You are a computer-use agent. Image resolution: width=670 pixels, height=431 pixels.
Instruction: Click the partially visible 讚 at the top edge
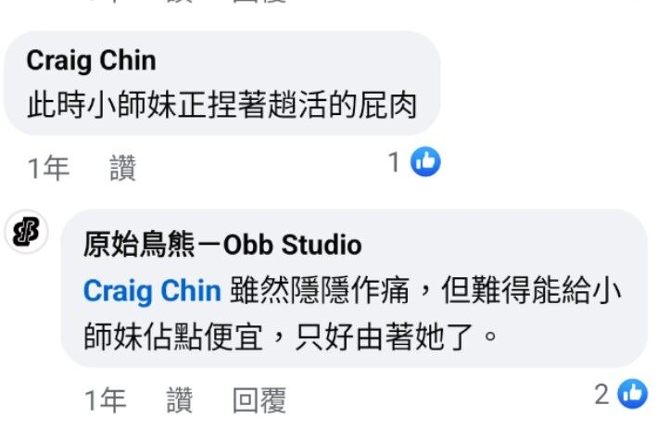point(180,1)
